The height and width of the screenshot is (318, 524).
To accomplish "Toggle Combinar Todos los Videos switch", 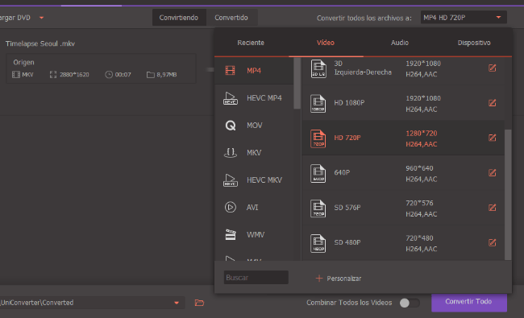I will pos(410,303).
